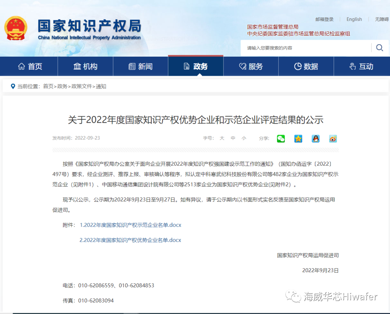This screenshot has width=390, height=314.
Task: Click the search magnifier icon
Action: 379,48
